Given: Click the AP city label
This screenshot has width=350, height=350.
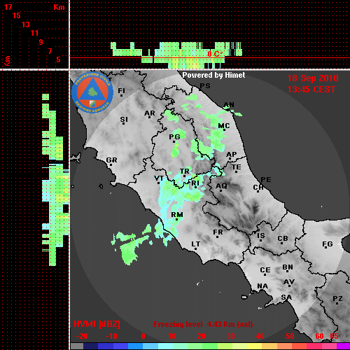Looking at the screenshot, I should [232, 155].
